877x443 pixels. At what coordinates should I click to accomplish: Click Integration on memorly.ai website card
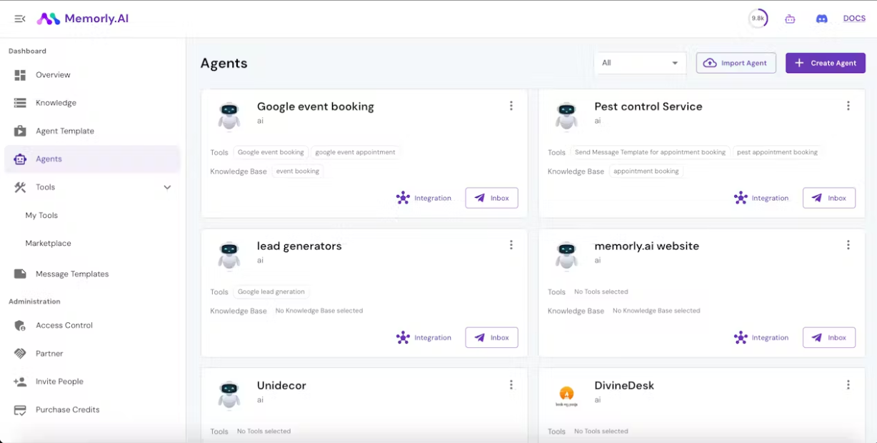point(761,337)
